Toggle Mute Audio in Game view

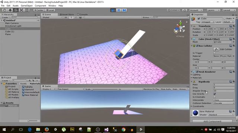pyautogui.click(x=166, y=89)
